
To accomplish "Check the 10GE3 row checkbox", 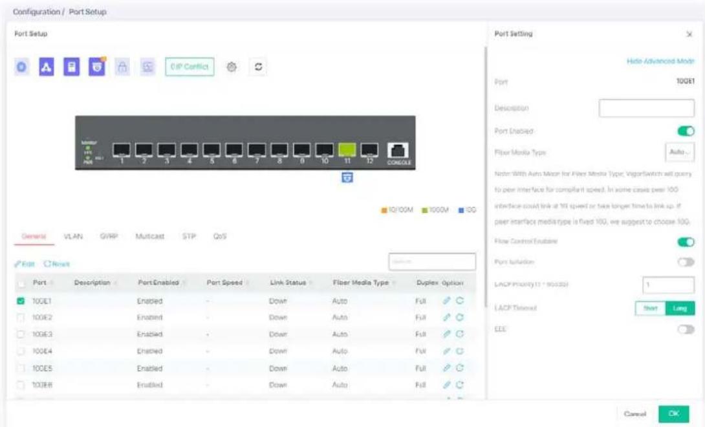I will pyautogui.click(x=21, y=334).
